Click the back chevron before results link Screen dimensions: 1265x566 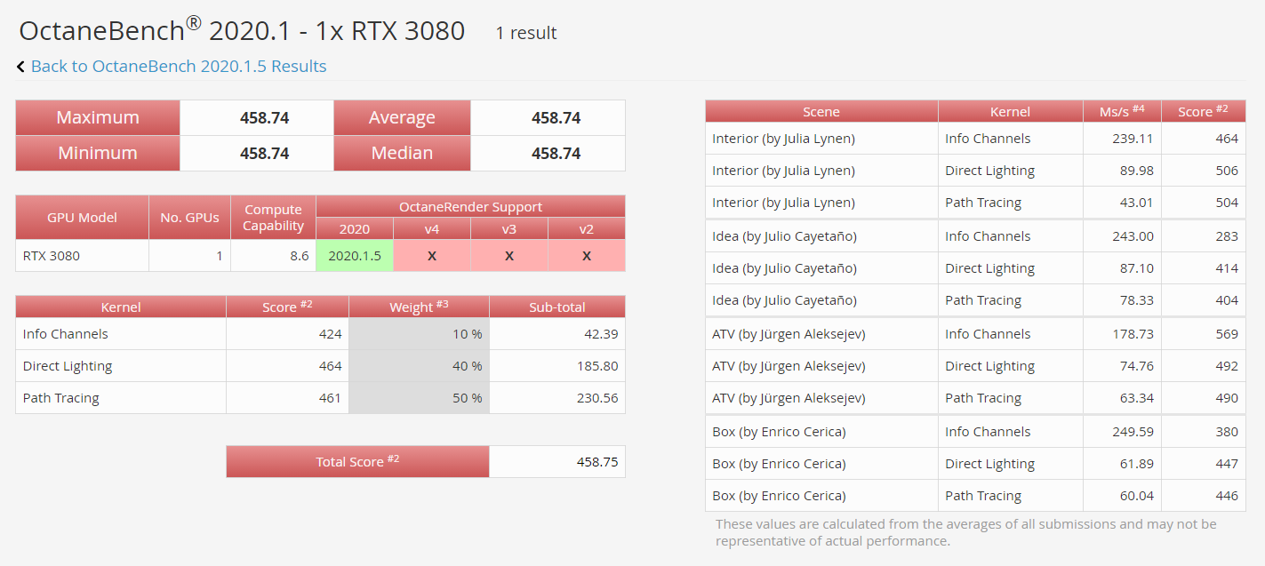20,67
